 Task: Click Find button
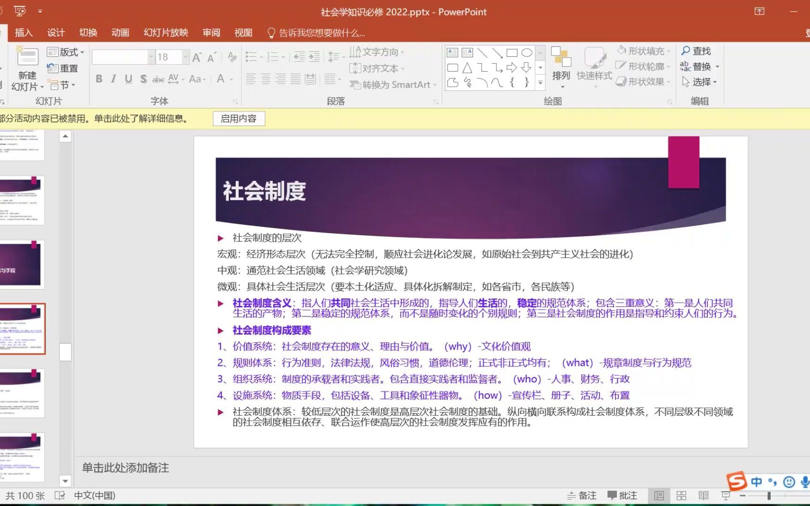pyautogui.click(x=696, y=51)
